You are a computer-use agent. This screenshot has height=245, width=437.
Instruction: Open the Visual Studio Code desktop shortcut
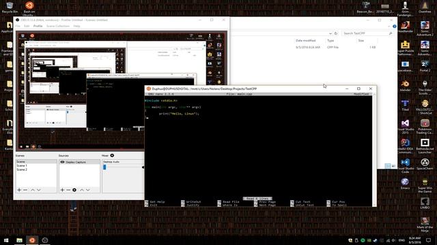(405, 166)
